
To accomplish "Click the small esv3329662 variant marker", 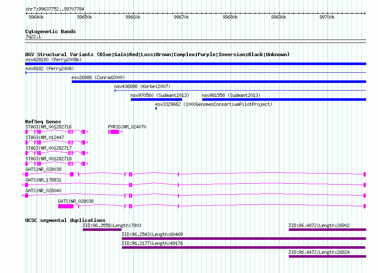I will [156, 108].
